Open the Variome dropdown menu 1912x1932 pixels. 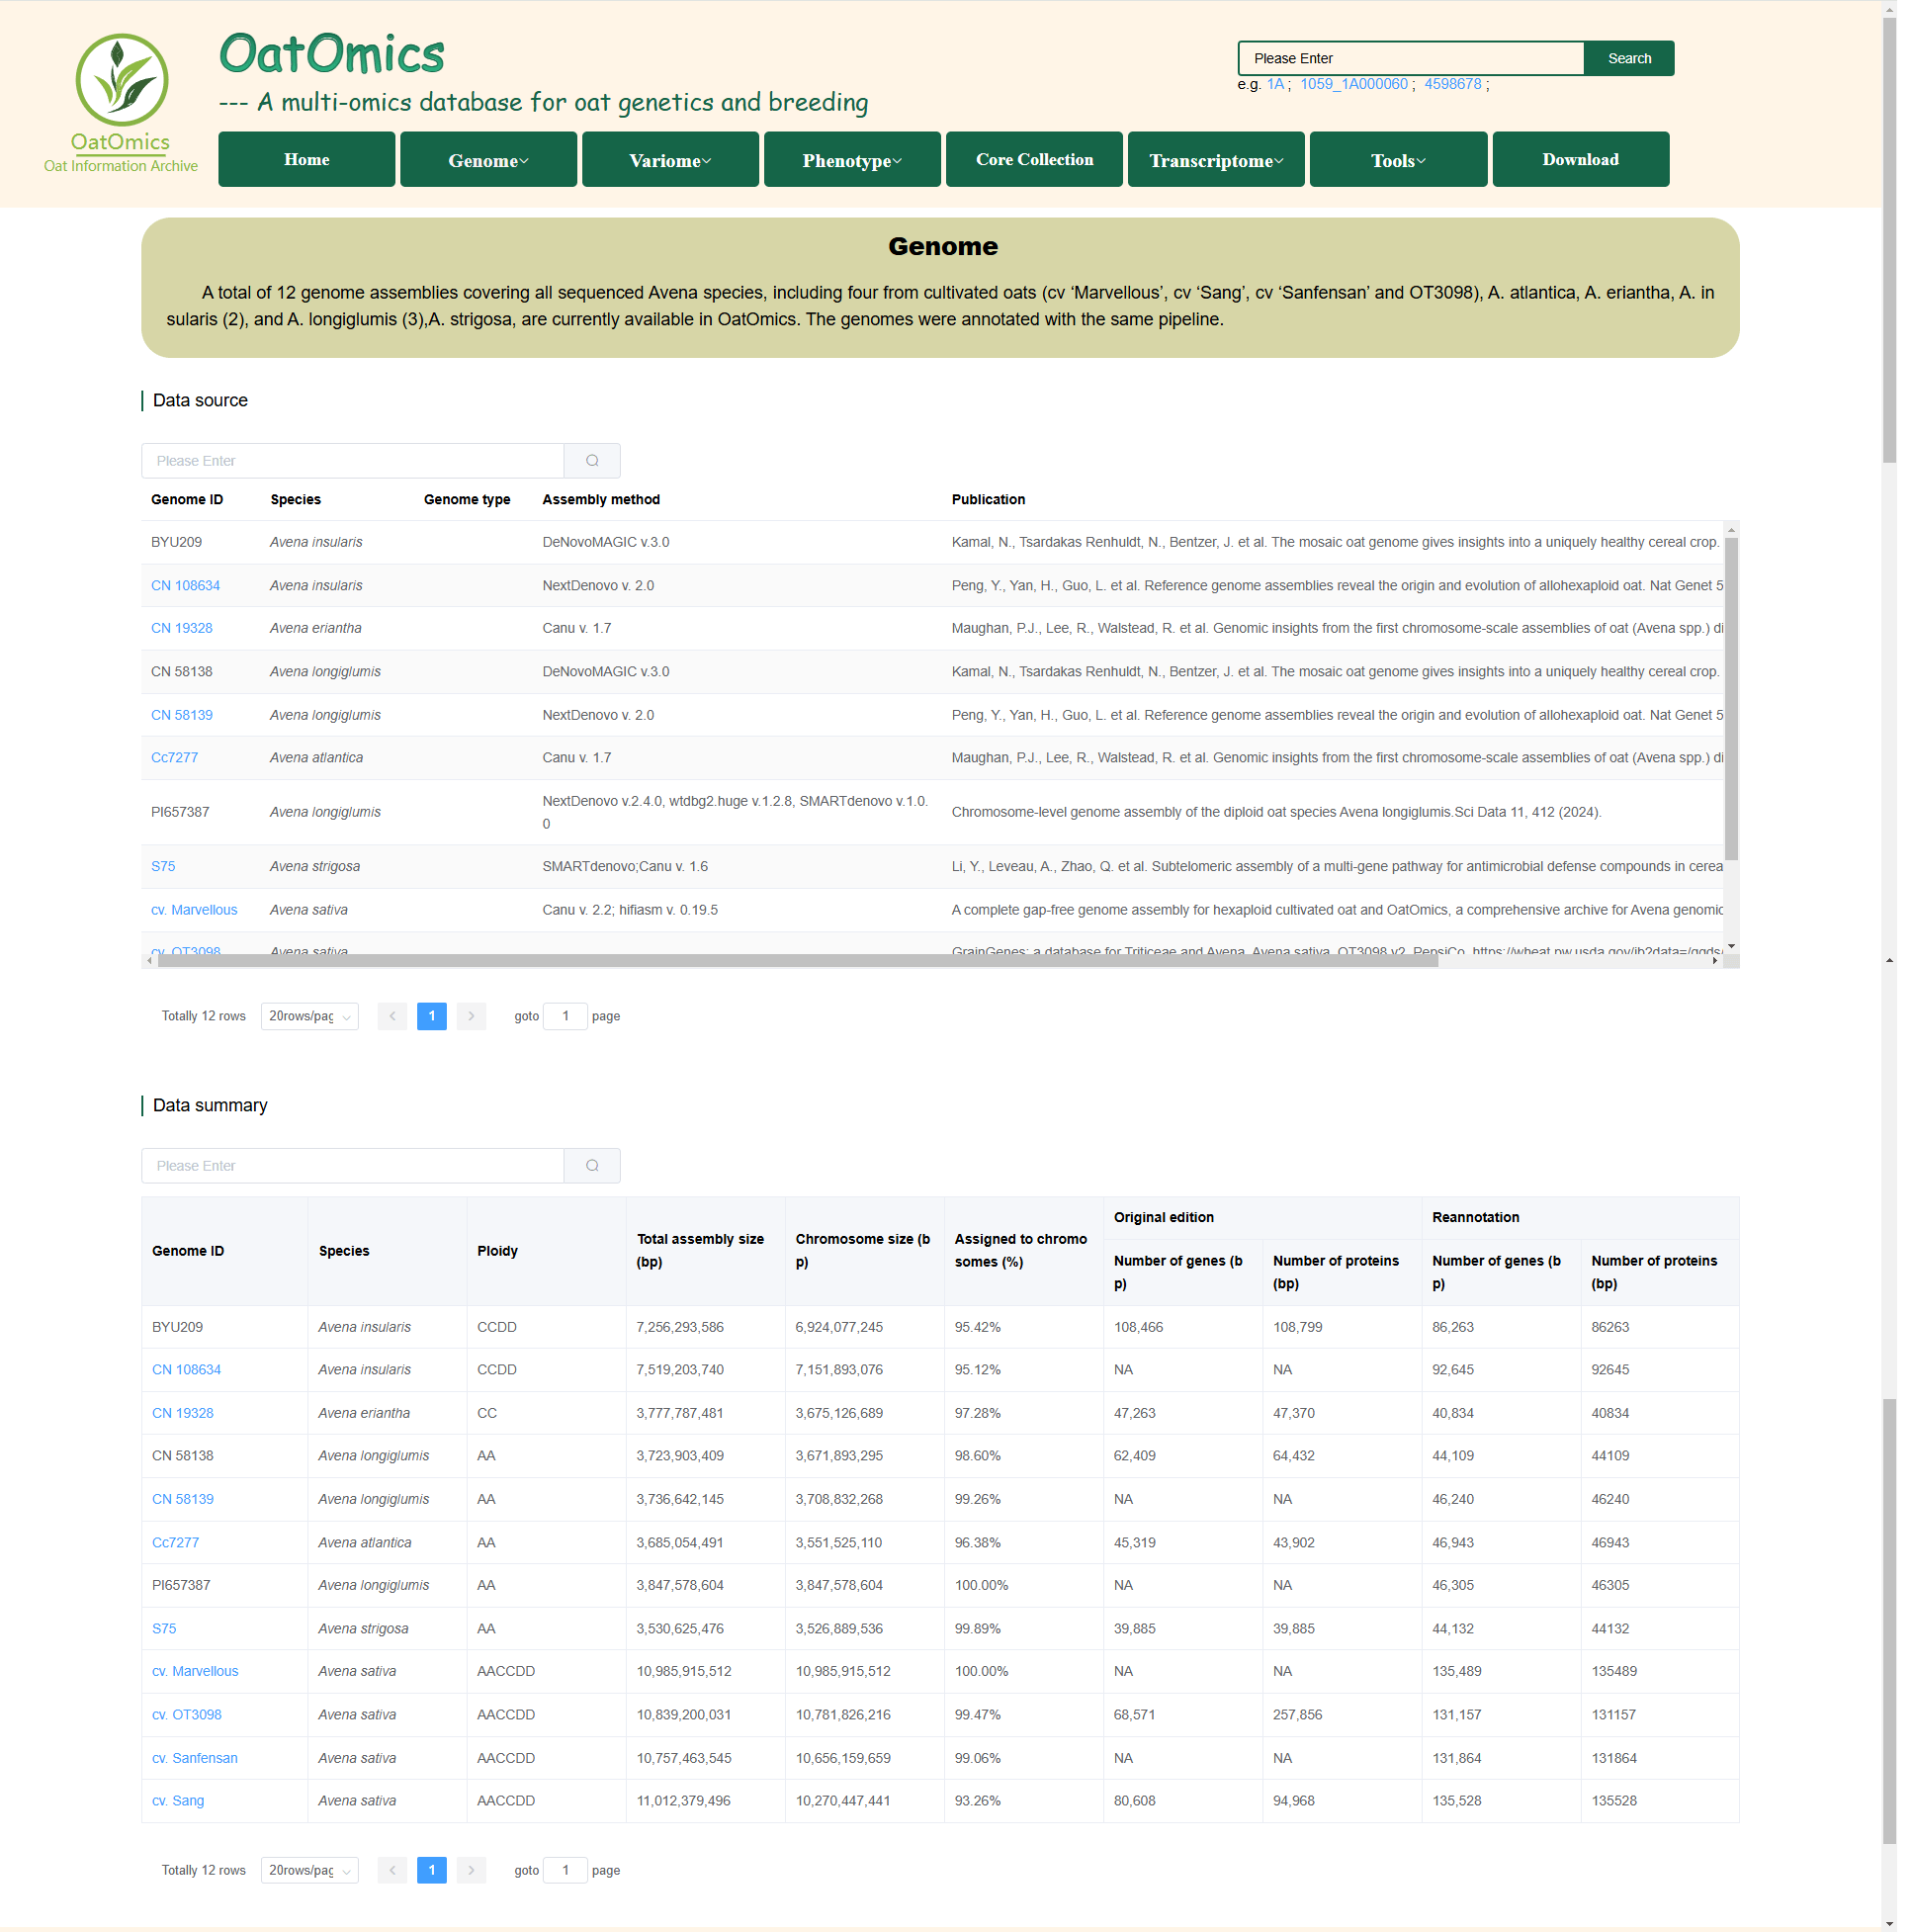tap(670, 160)
